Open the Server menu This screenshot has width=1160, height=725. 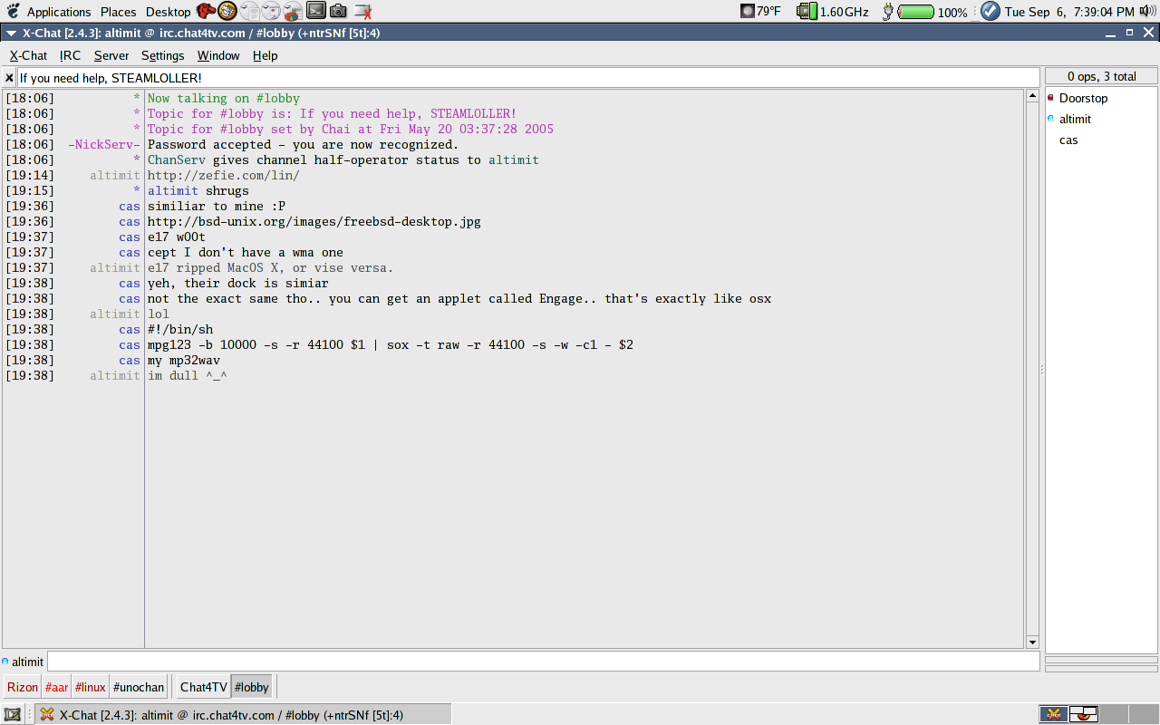(x=111, y=55)
